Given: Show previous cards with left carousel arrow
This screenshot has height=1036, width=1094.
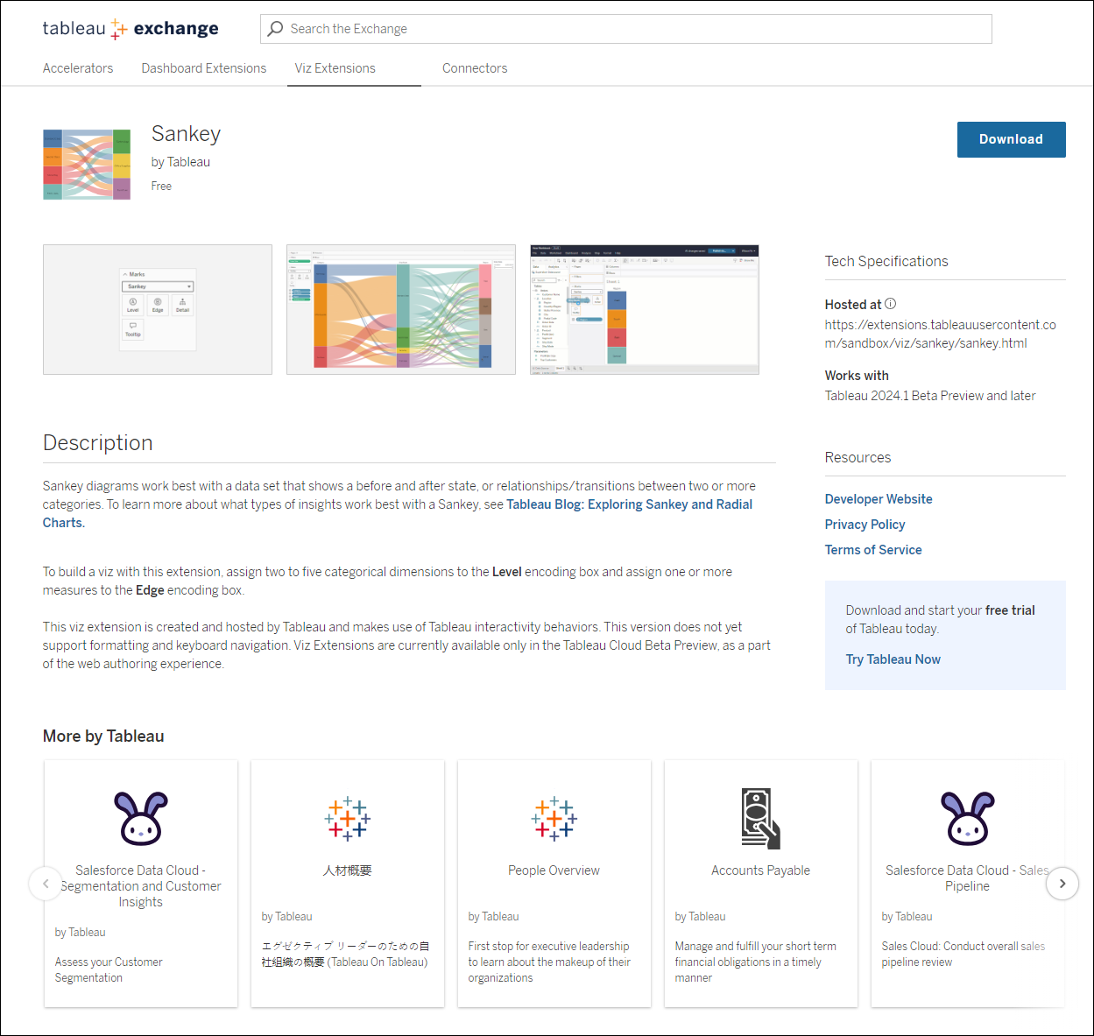Looking at the screenshot, I should click(x=46, y=884).
